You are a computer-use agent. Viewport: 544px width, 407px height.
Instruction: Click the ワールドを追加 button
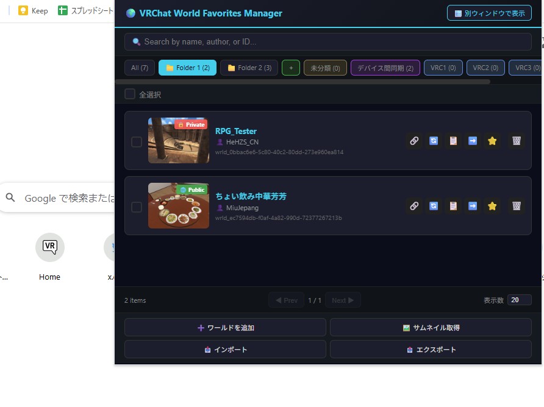coord(225,328)
